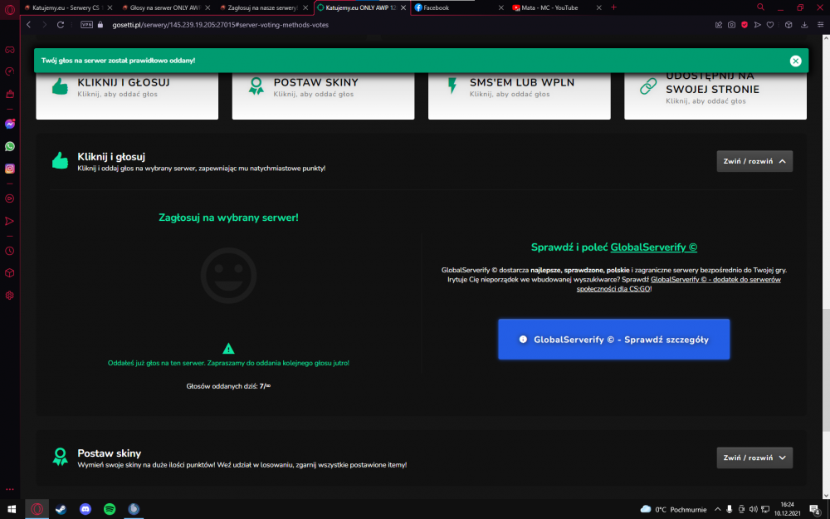This screenshot has height=519, width=830.
Task: Close the 'Katujemy.eu ONLY AWP' active tab
Action: pos(403,8)
